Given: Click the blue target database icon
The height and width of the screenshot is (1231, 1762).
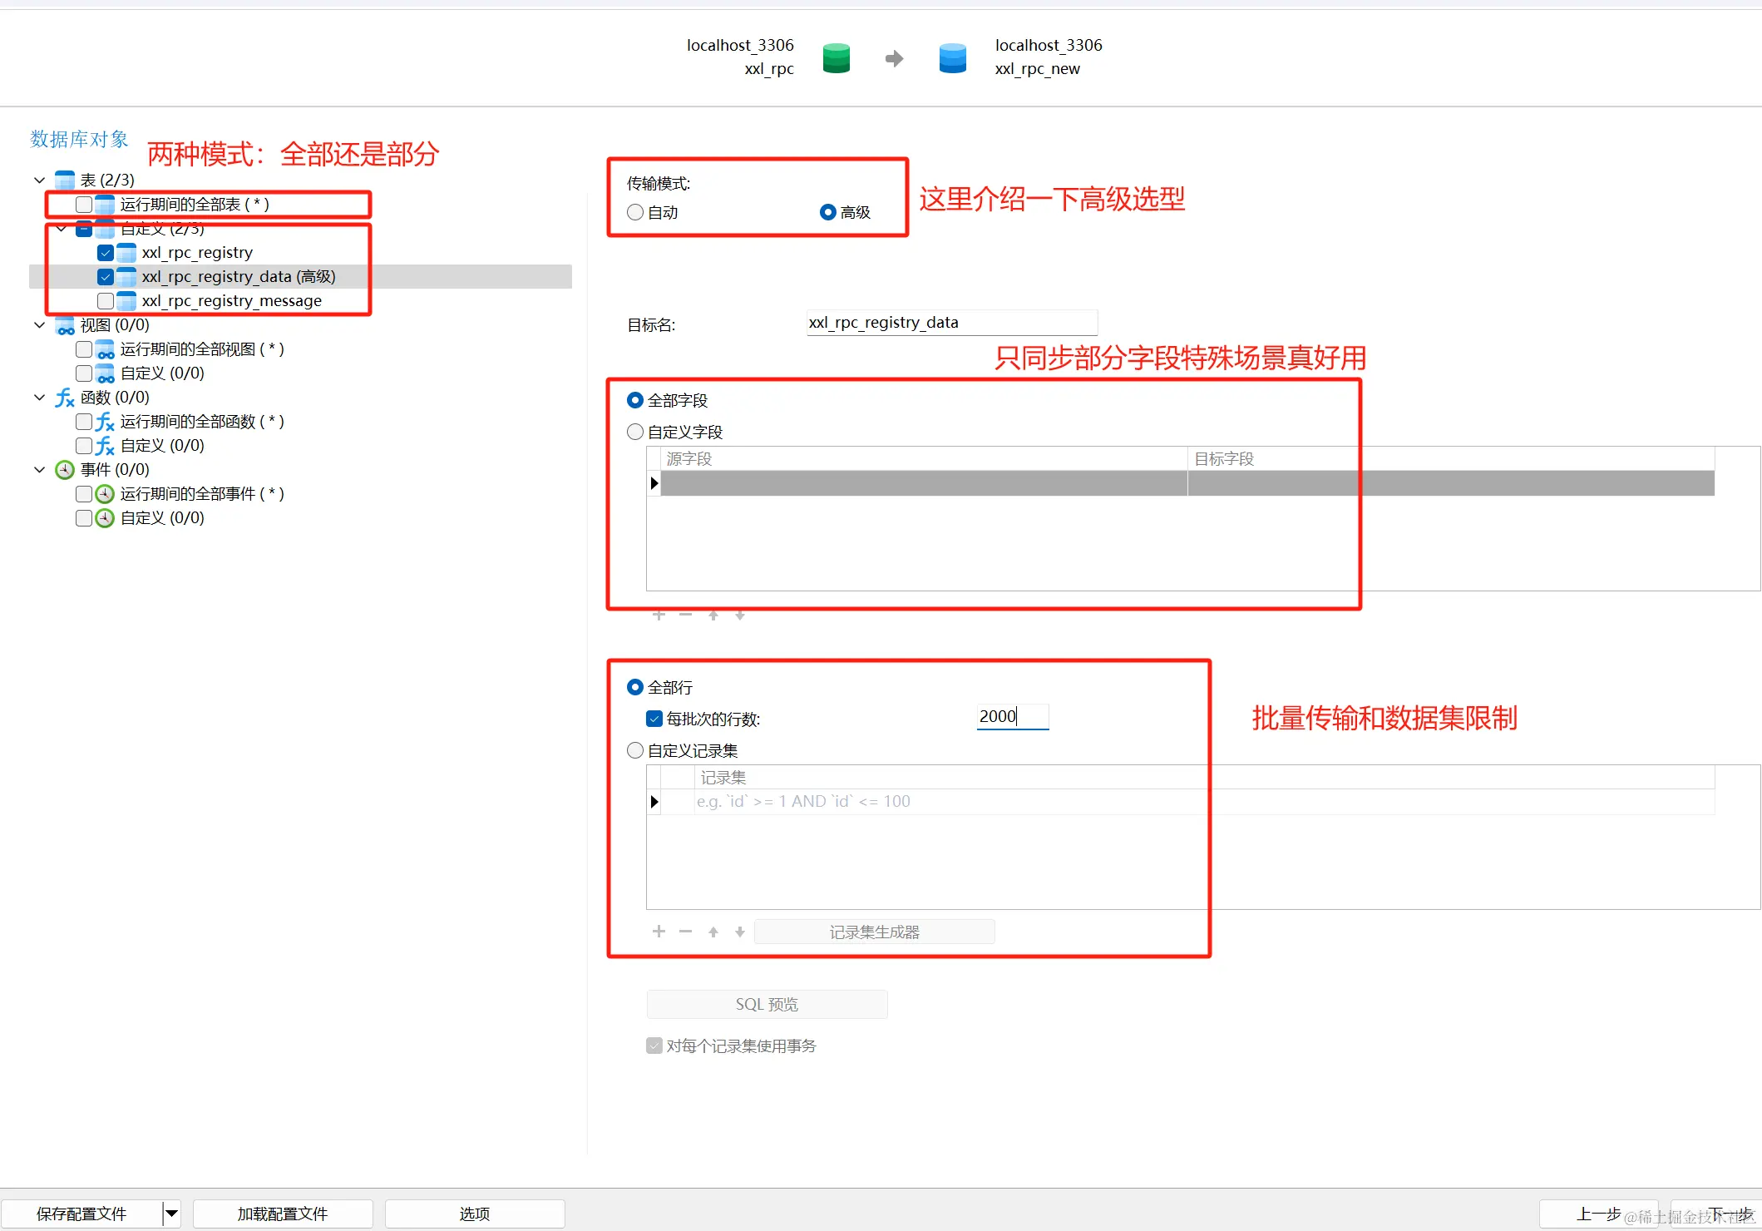Looking at the screenshot, I should (x=952, y=58).
